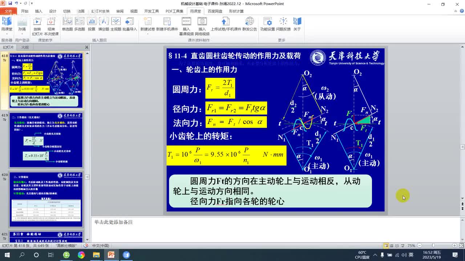Click 结束本次授课 to end the lesson
This screenshot has width=465, height=261.
click(x=51, y=26)
